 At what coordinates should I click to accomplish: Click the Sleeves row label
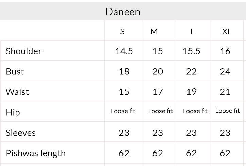[21, 133]
